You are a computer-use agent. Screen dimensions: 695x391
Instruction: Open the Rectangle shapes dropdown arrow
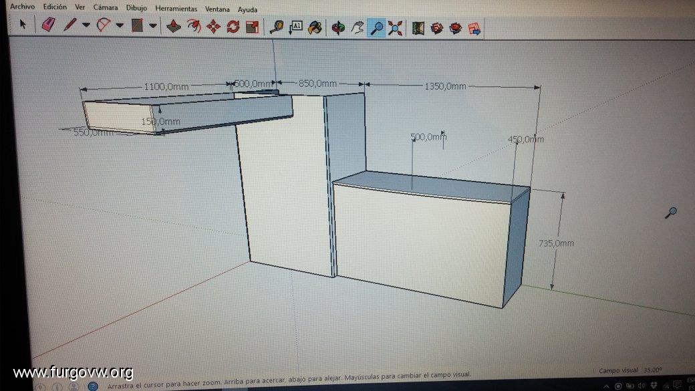coord(152,25)
